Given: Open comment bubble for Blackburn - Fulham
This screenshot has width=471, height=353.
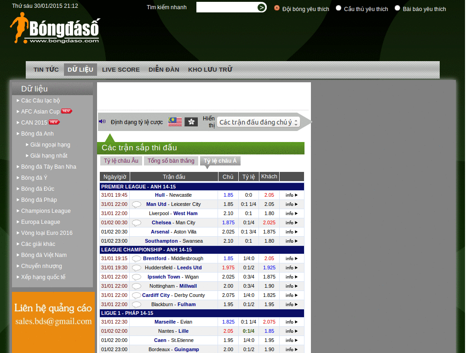Looking at the screenshot, I should [136, 305].
